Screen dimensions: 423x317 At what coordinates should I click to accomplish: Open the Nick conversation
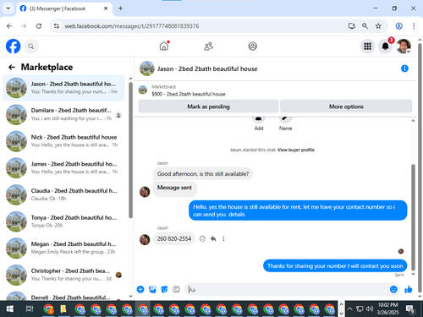[x=63, y=141]
